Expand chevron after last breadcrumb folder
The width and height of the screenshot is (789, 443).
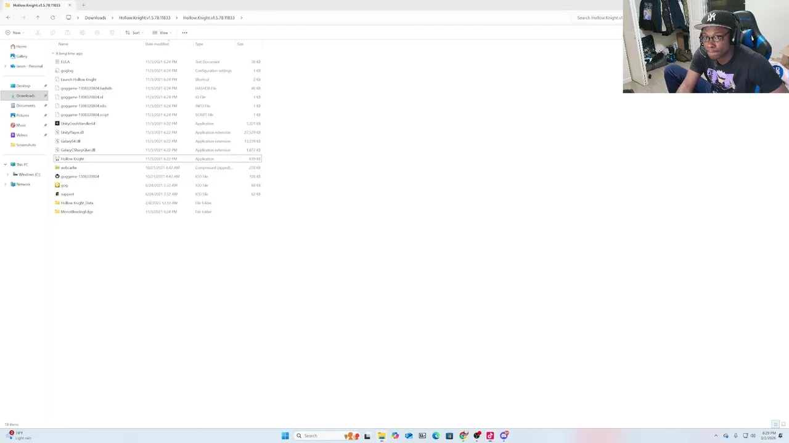coord(241,18)
